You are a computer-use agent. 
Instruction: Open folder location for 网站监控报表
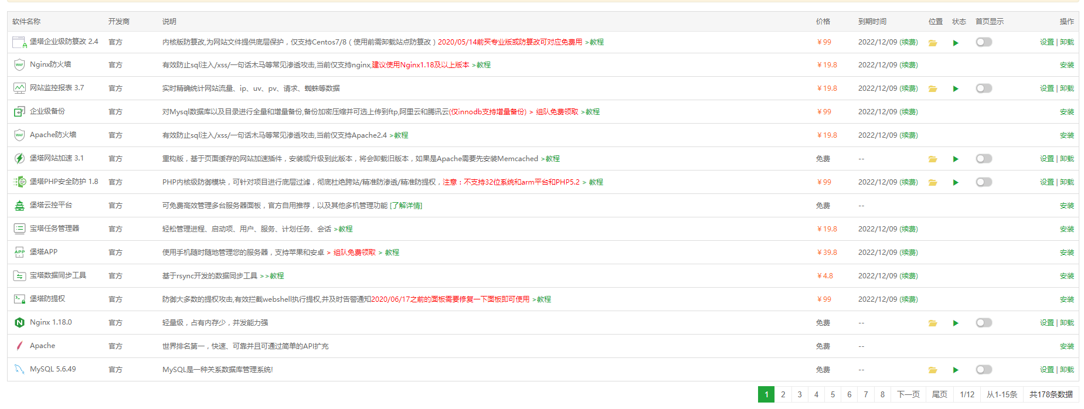932,89
